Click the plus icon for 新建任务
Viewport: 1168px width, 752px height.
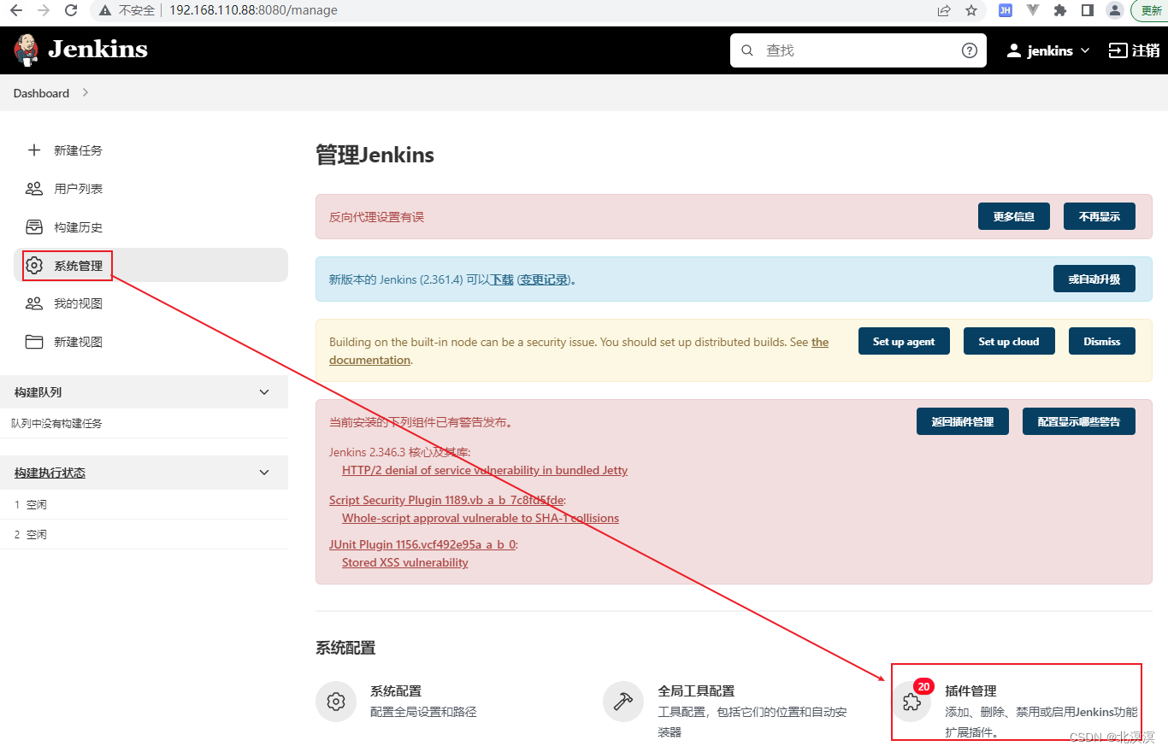tap(34, 150)
